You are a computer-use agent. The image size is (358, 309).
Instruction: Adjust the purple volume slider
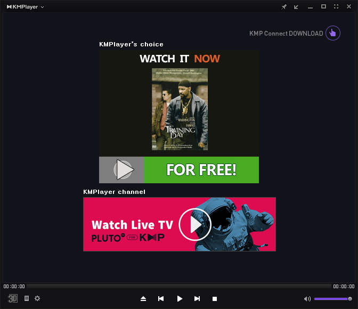click(x=333, y=299)
